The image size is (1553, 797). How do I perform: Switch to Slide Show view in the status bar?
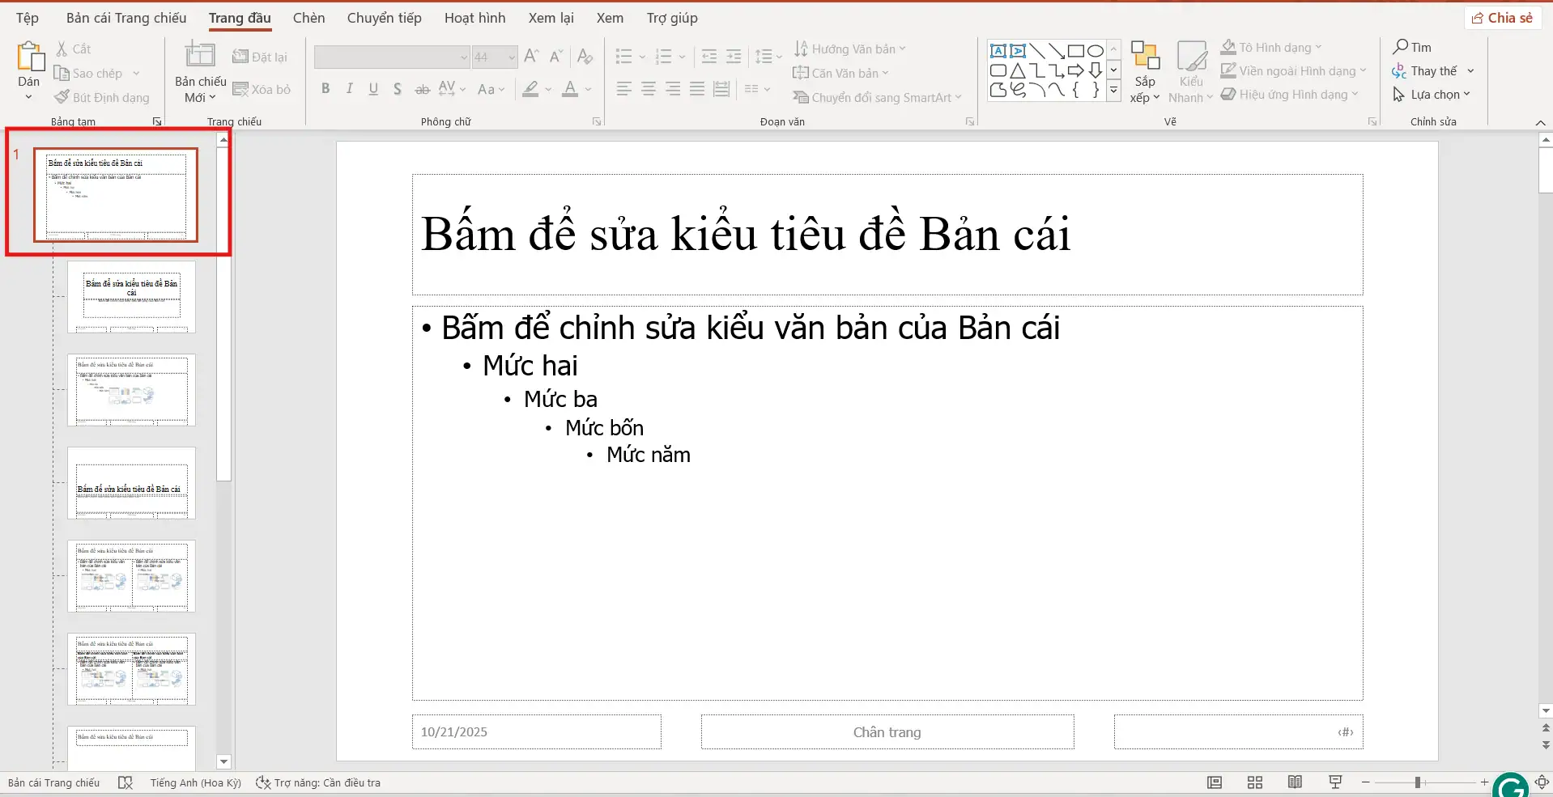point(1334,782)
